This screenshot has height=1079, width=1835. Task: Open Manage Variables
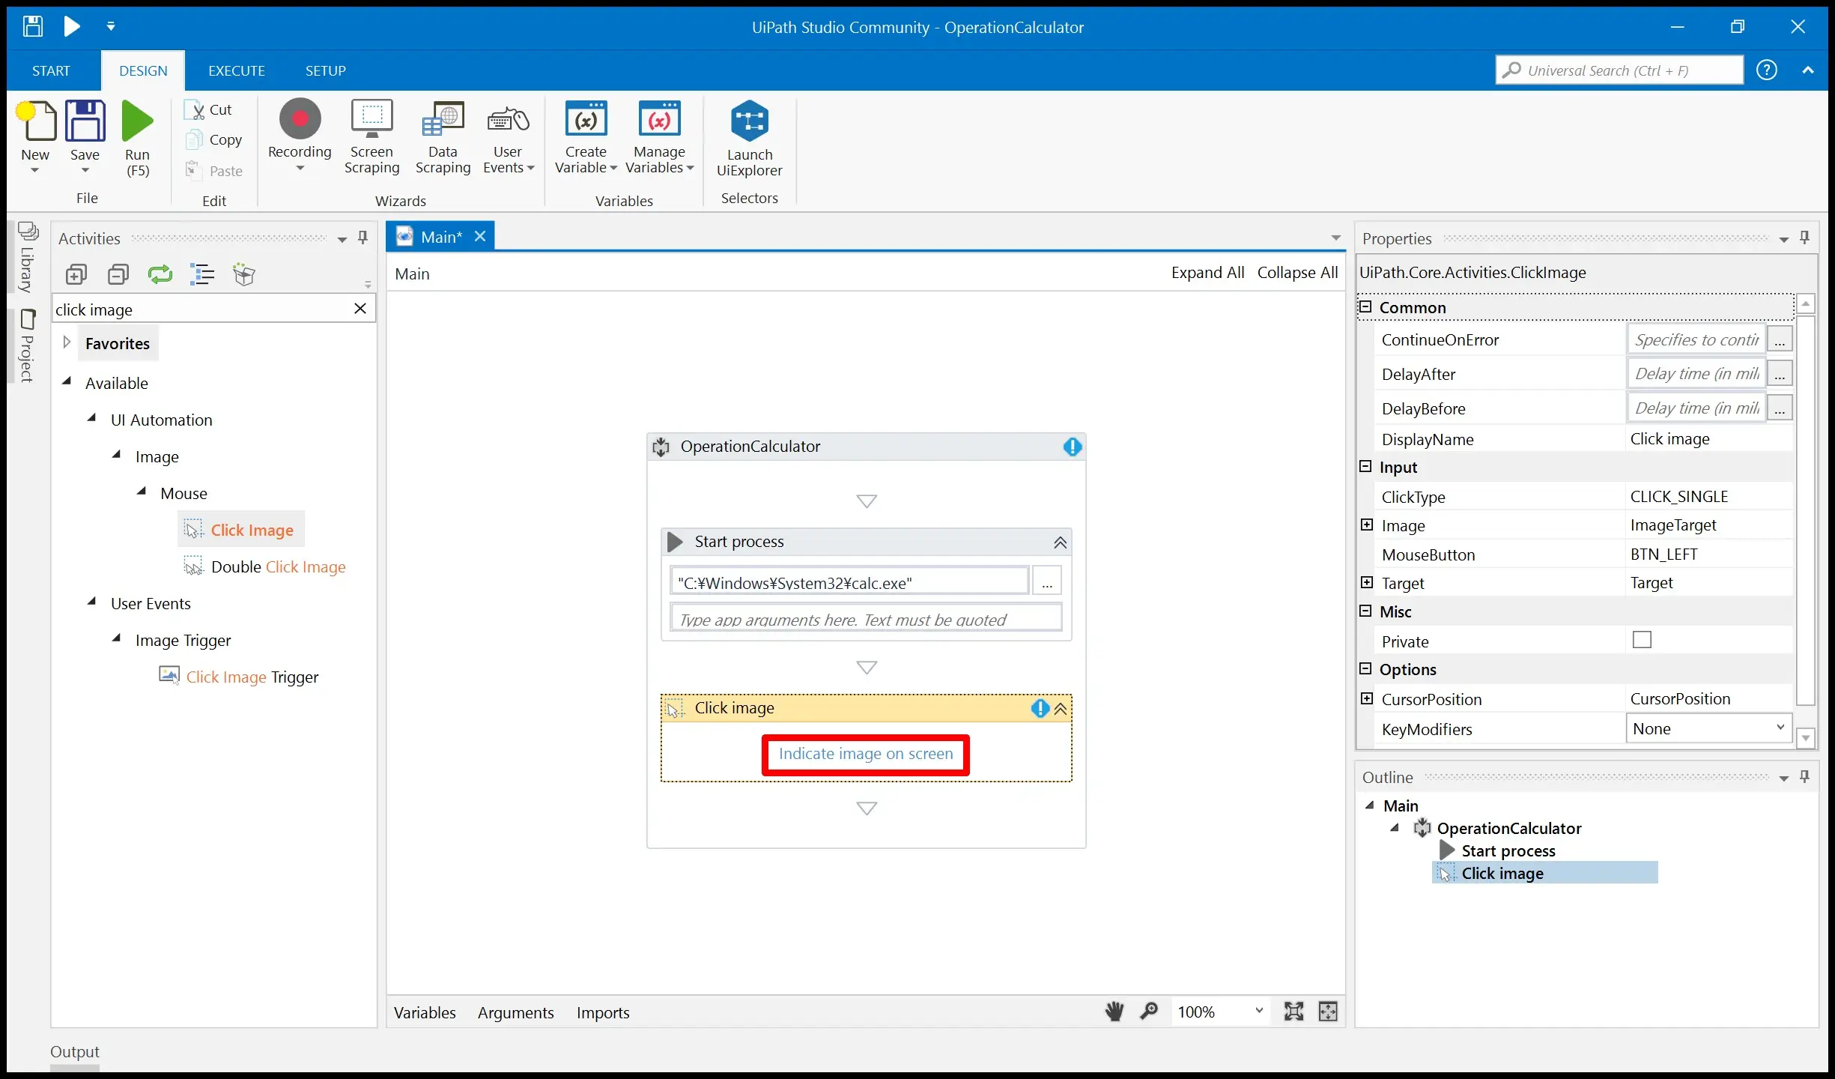(659, 137)
